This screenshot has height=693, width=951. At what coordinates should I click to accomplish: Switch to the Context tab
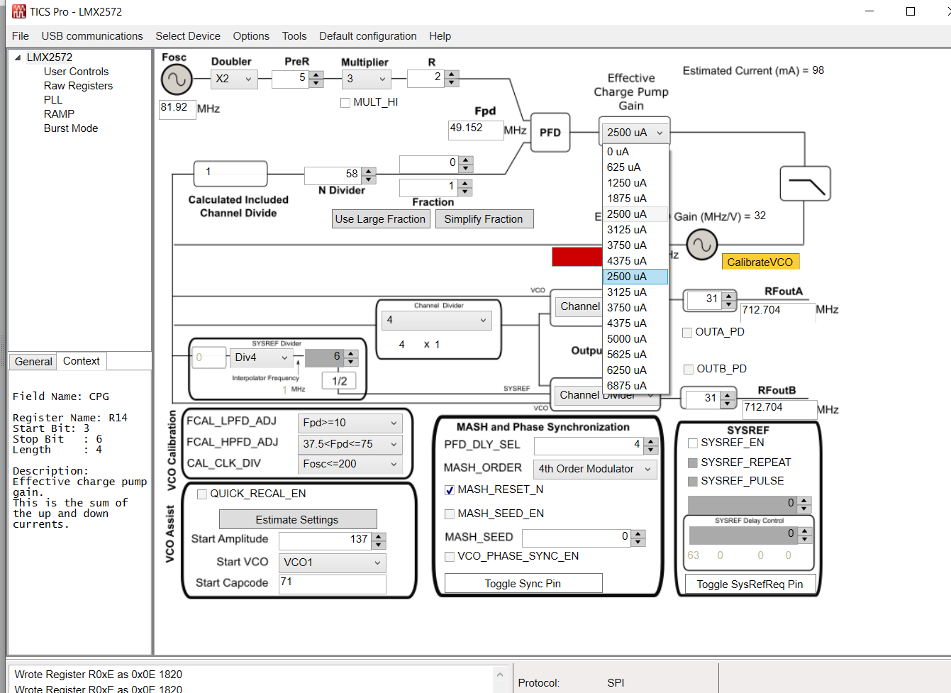82,361
